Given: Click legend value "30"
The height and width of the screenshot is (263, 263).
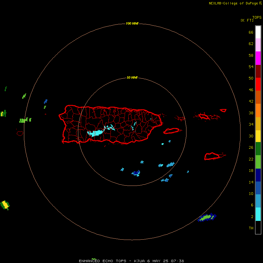Looking at the screenshot, I should (251, 136).
